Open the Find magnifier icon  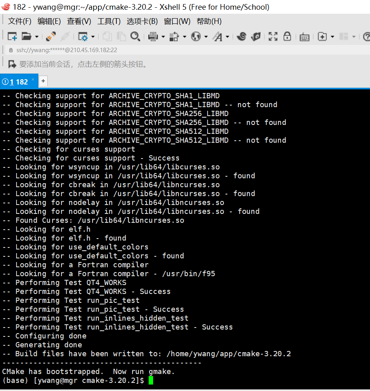click(x=135, y=36)
